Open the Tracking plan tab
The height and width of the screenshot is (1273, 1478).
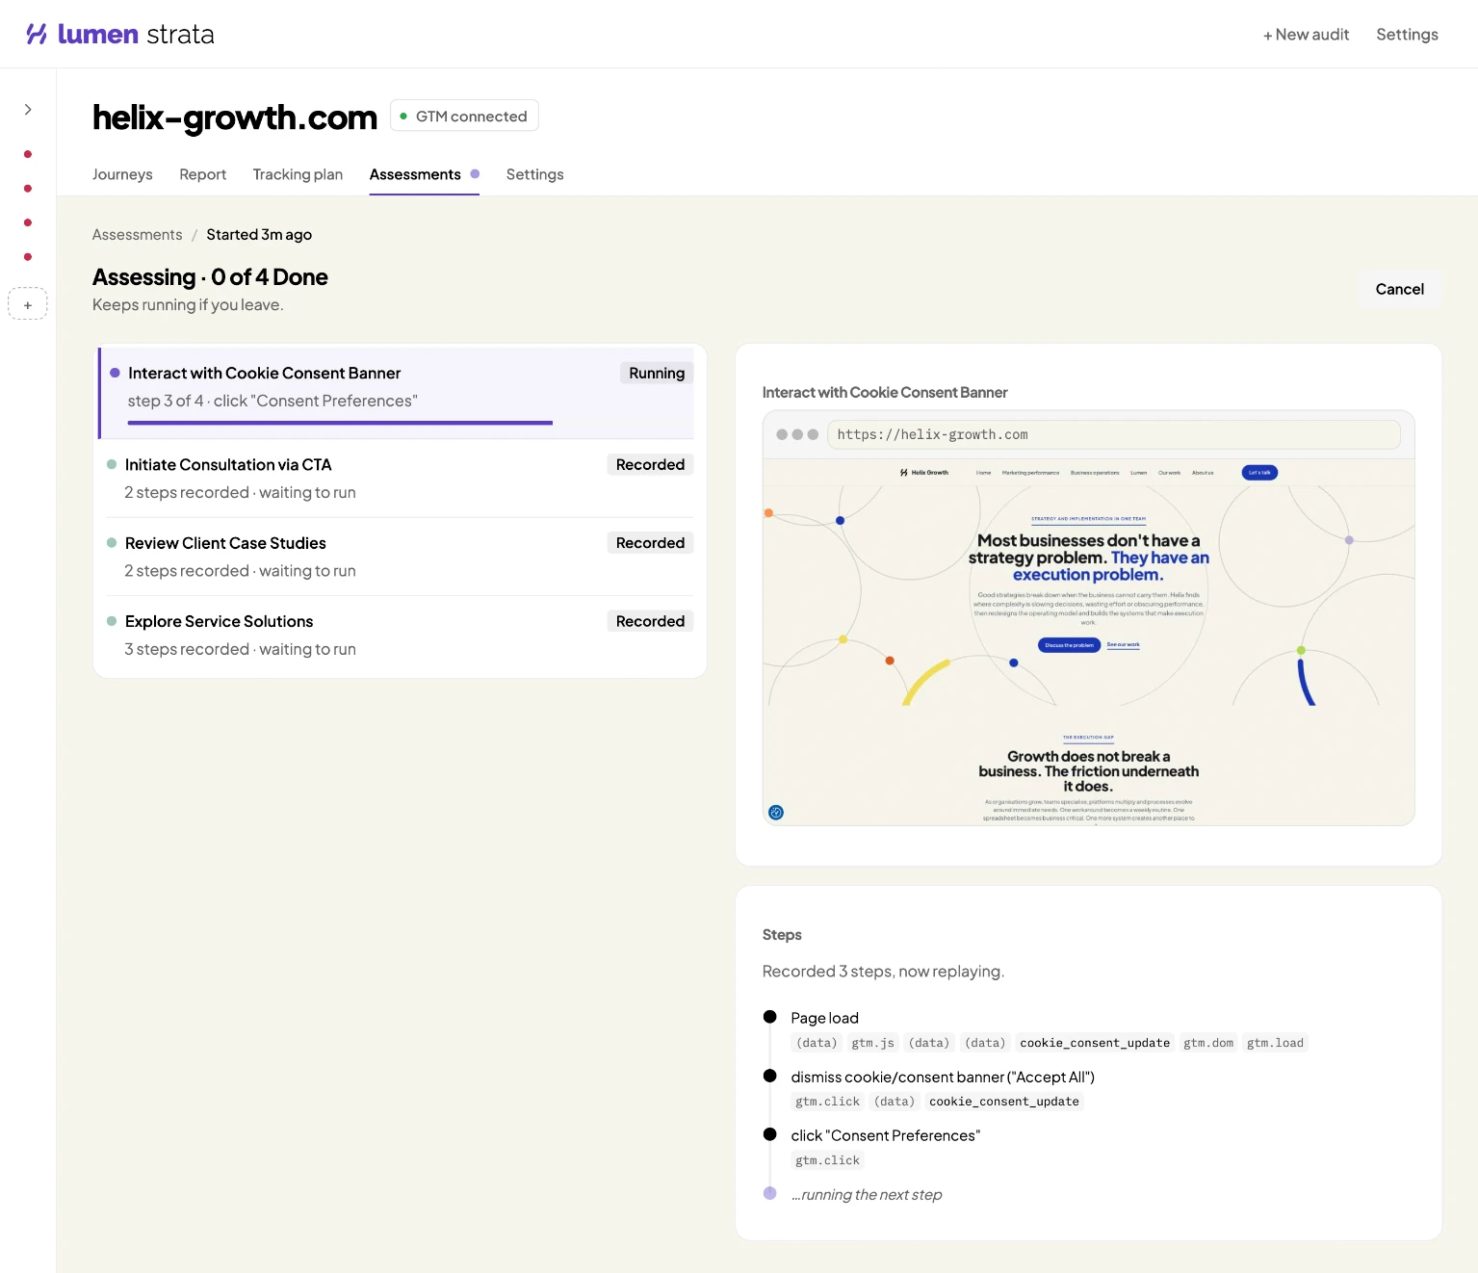coord(298,174)
